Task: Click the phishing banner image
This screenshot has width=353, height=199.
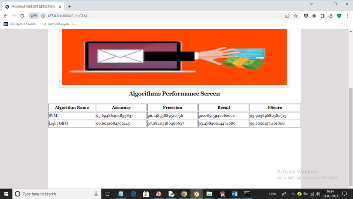Action: (174, 57)
